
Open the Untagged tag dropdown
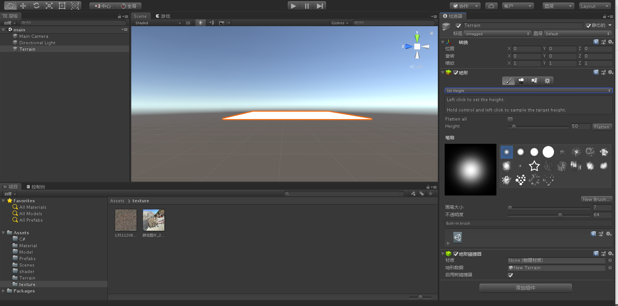coord(497,33)
